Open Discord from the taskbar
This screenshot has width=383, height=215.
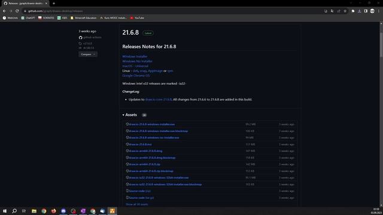point(63,211)
